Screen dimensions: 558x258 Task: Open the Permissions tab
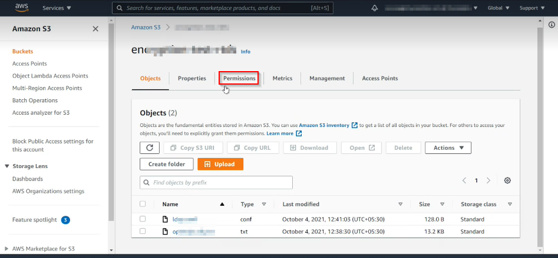(239, 78)
